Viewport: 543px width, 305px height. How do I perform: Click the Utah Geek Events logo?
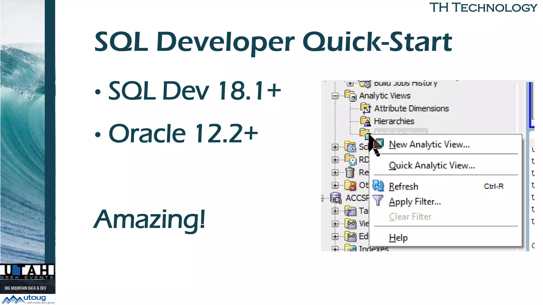(28, 272)
